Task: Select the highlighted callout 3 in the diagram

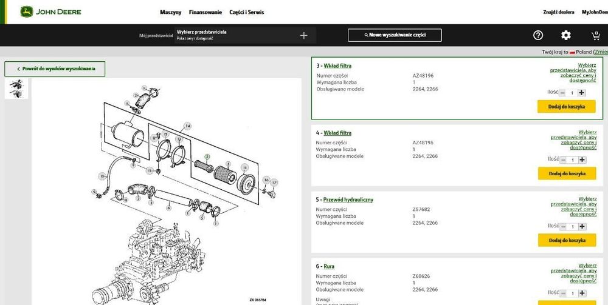Action: 207,156
